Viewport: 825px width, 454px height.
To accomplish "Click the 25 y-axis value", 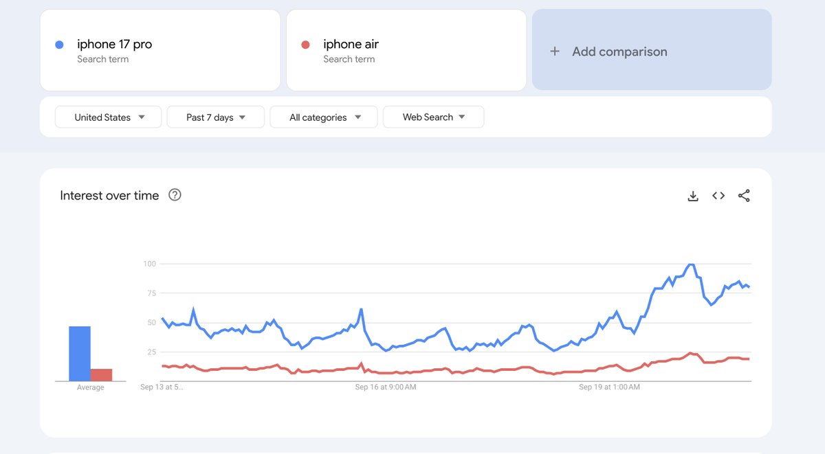I will pyautogui.click(x=152, y=352).
